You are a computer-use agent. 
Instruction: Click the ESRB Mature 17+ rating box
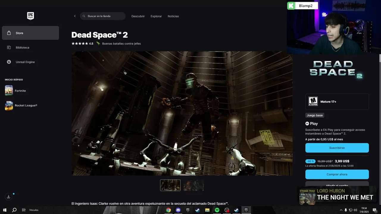[x=337, y=102]
